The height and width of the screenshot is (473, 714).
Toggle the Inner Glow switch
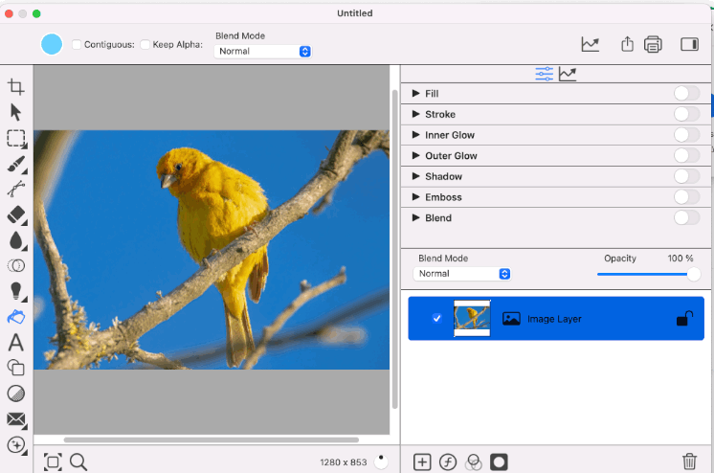click(x=686, y=135)
